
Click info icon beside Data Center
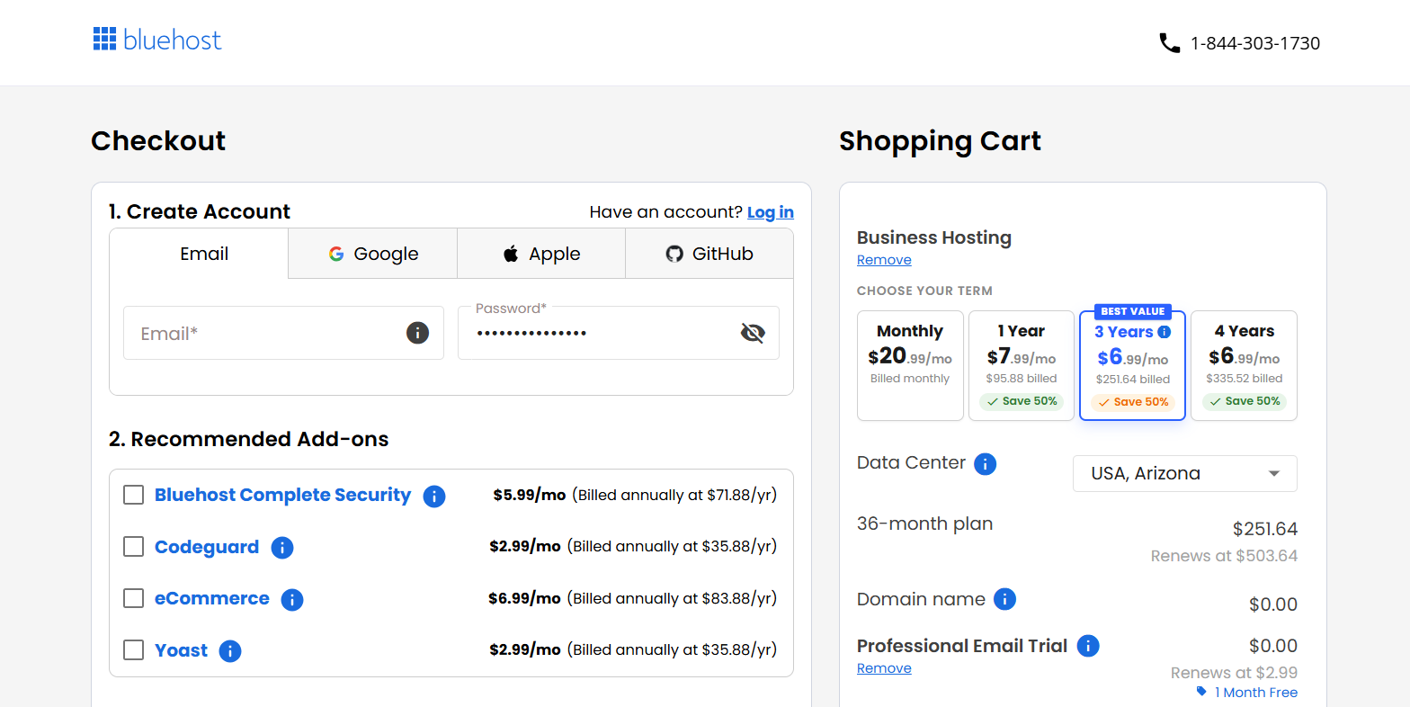tap(986, 464)
